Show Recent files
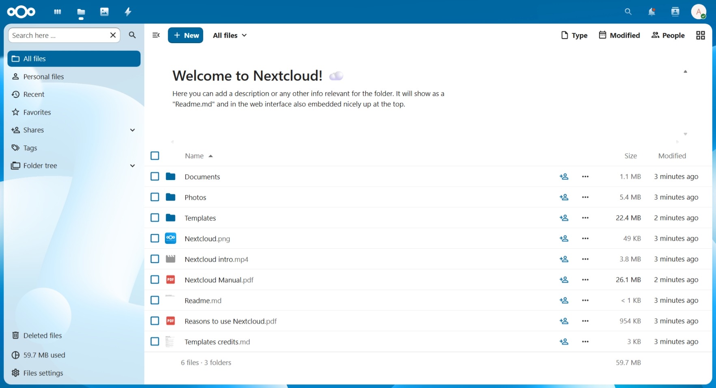 click(x=74, y=95)
